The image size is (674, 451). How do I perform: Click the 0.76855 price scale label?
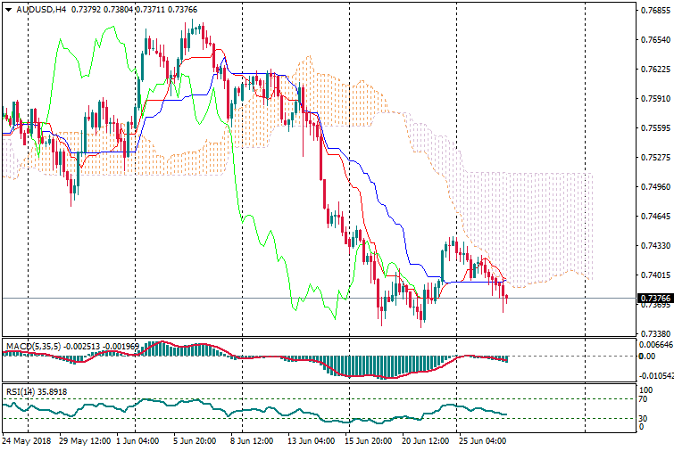coord(656,11)
